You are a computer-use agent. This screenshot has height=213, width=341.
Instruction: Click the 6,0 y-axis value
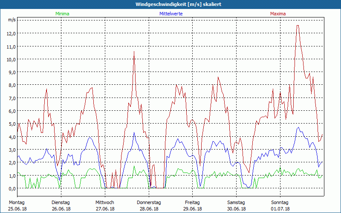13,111
